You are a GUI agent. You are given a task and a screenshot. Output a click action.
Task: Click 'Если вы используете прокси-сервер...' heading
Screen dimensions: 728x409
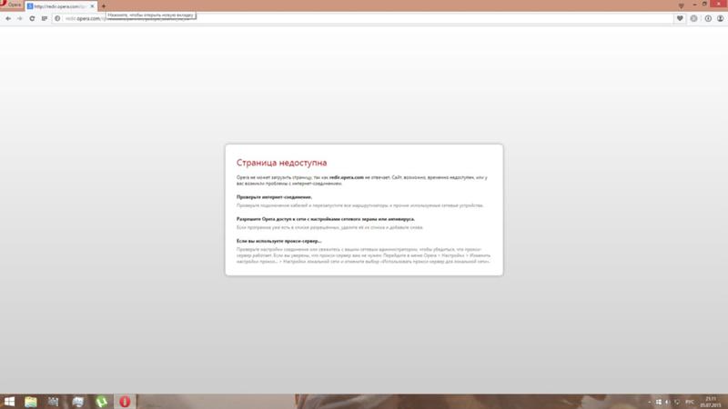point(279,241)
